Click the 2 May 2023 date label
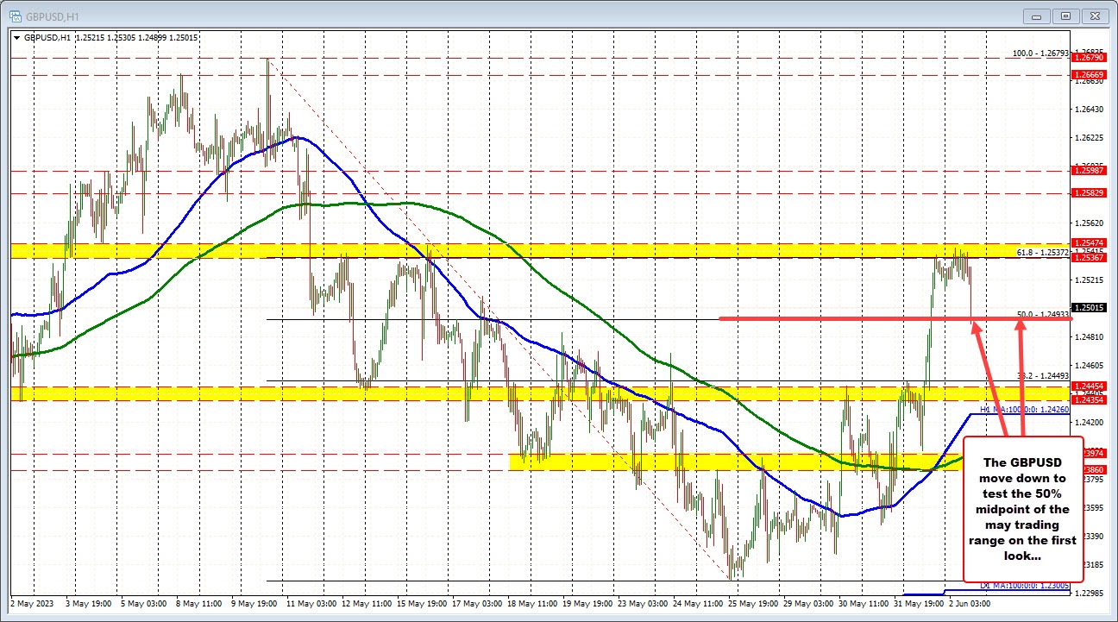 click(x=31, y=603)
